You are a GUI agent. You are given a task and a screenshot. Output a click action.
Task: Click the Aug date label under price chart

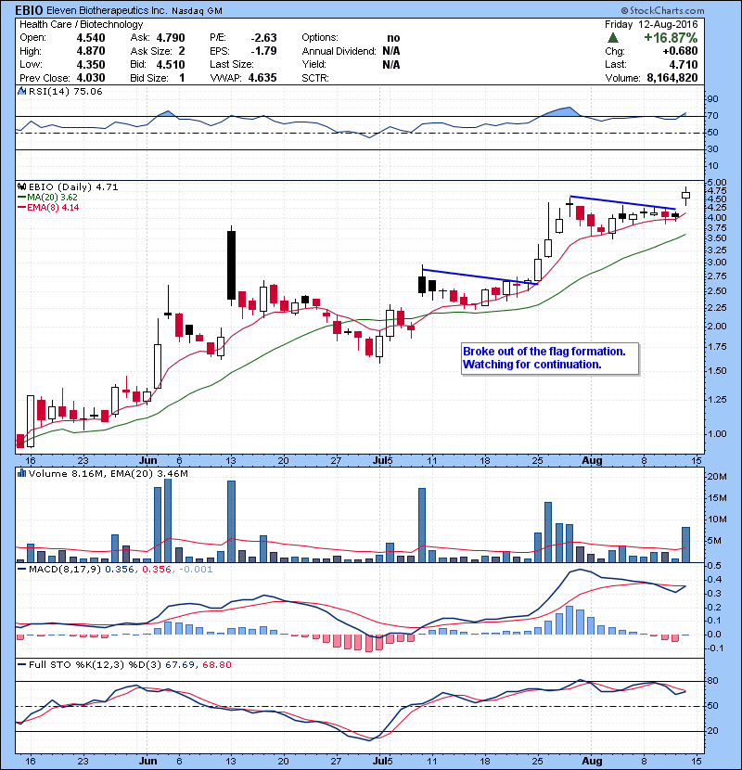(x=592, y=461)
